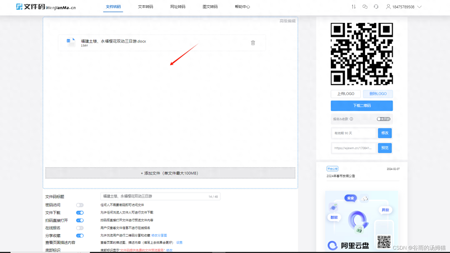Screen dimensions: 450x253
Task: Click the 下载二维码 button
Action: pyautogui.click(x=362, y=106)
